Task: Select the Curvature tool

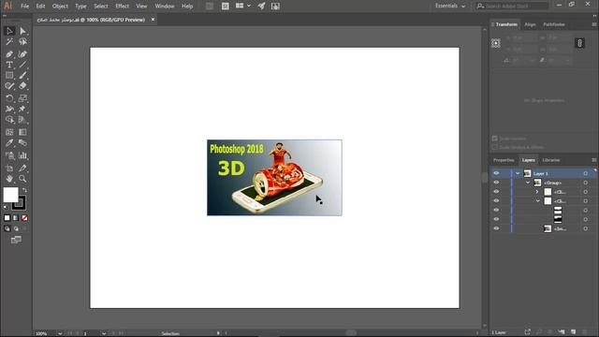Action: (x=22, y=54)
